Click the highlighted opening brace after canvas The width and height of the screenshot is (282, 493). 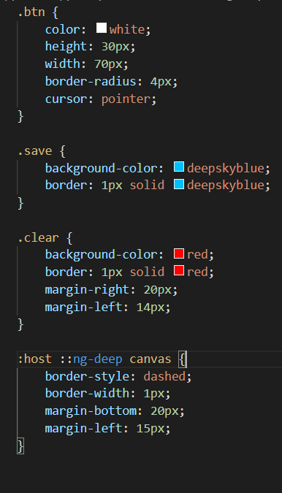click(183, 359)
